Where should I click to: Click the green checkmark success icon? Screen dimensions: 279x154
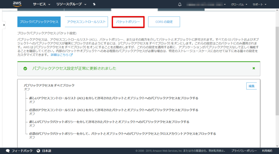[x=25, y=68]
